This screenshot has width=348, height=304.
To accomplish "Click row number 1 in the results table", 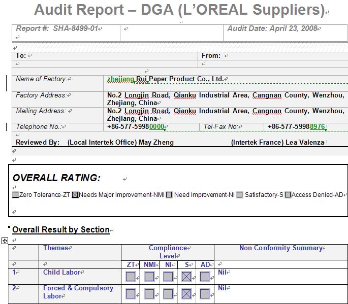I will point(14,273).
